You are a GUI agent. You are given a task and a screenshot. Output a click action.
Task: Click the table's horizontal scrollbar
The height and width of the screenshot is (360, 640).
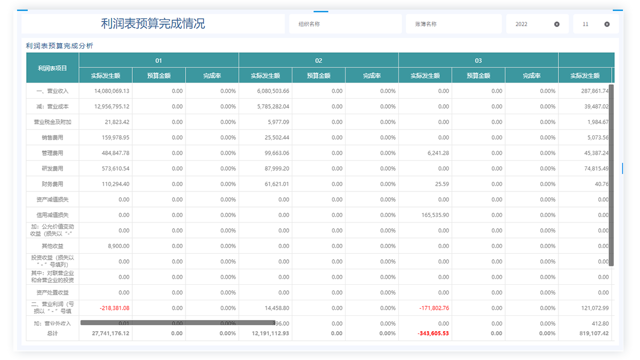pyautogui.click(x=178, y=323)
